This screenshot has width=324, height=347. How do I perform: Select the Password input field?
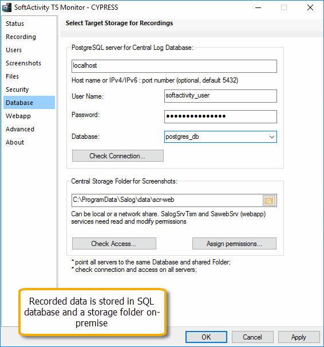(220, 116)
